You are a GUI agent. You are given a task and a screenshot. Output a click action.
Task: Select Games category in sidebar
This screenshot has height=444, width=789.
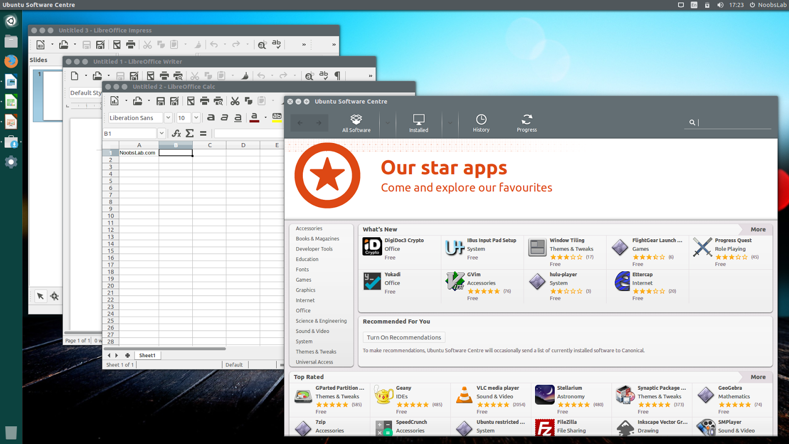[303, 280]
